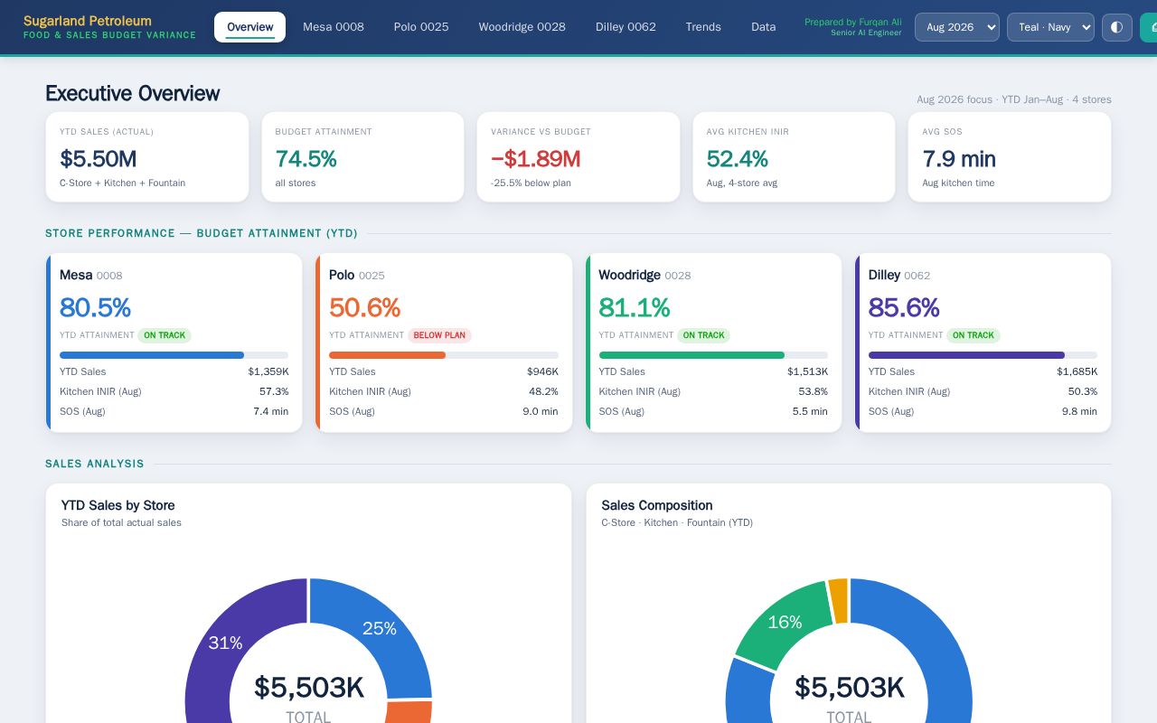Switch to the Overview tab
The height and width of the screenshot is (723, 1157).
pyautogui.click(x=249, y=27)
